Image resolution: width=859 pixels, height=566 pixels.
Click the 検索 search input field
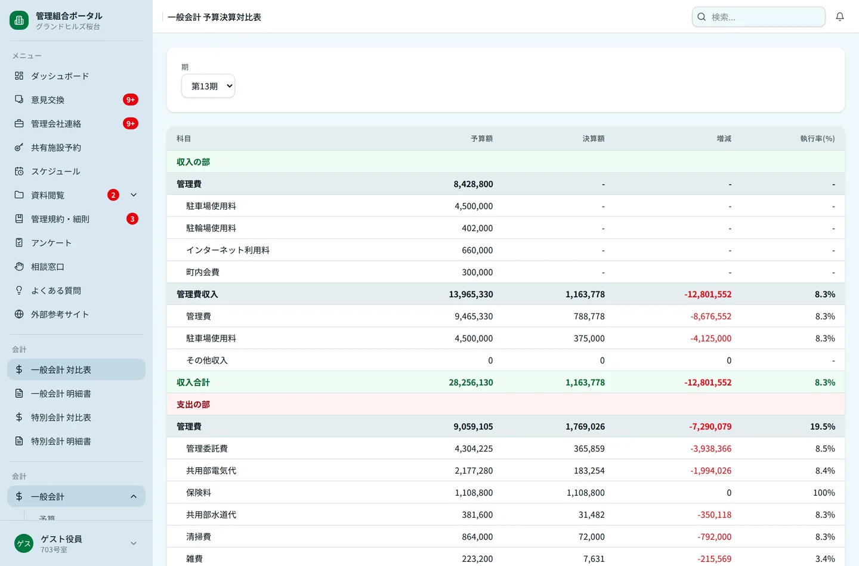(x=759, y=17)
